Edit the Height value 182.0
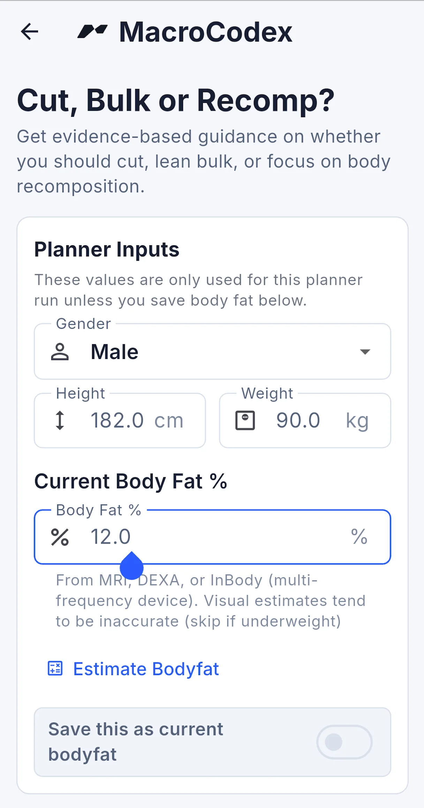The image size is (424, 808). click(x=117, y=420)
